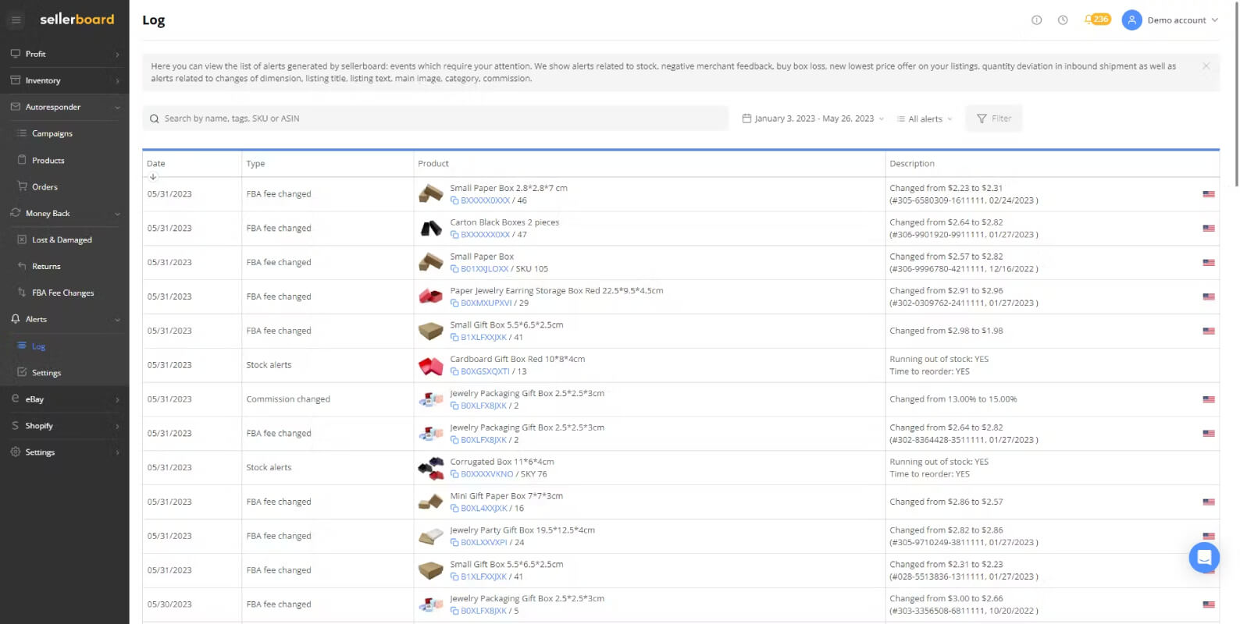Open ASIN link B0XMXUPXVI
This screenshot has width=1240, height=624.
pos(486,303)
